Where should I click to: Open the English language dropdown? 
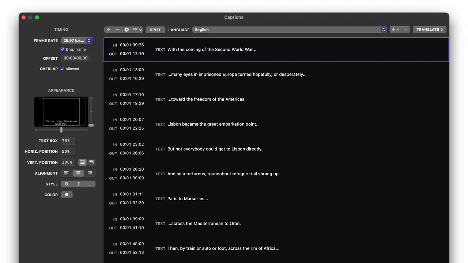point(290,30)
